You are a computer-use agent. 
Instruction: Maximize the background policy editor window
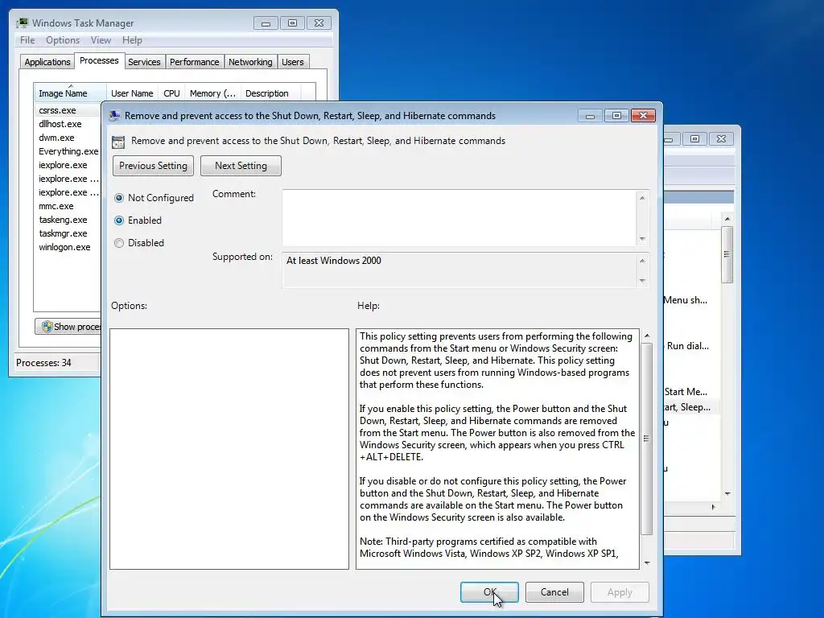[x=694, y=138]
